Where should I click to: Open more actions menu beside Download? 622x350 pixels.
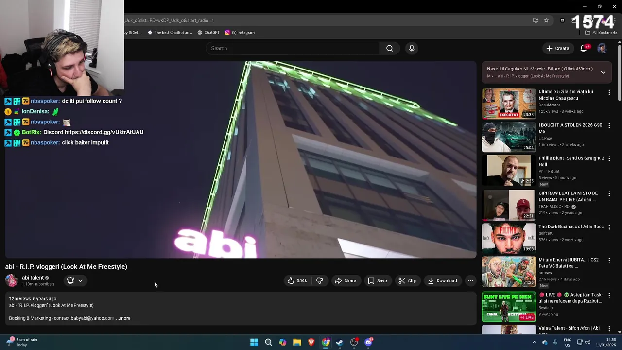point(470,280)
